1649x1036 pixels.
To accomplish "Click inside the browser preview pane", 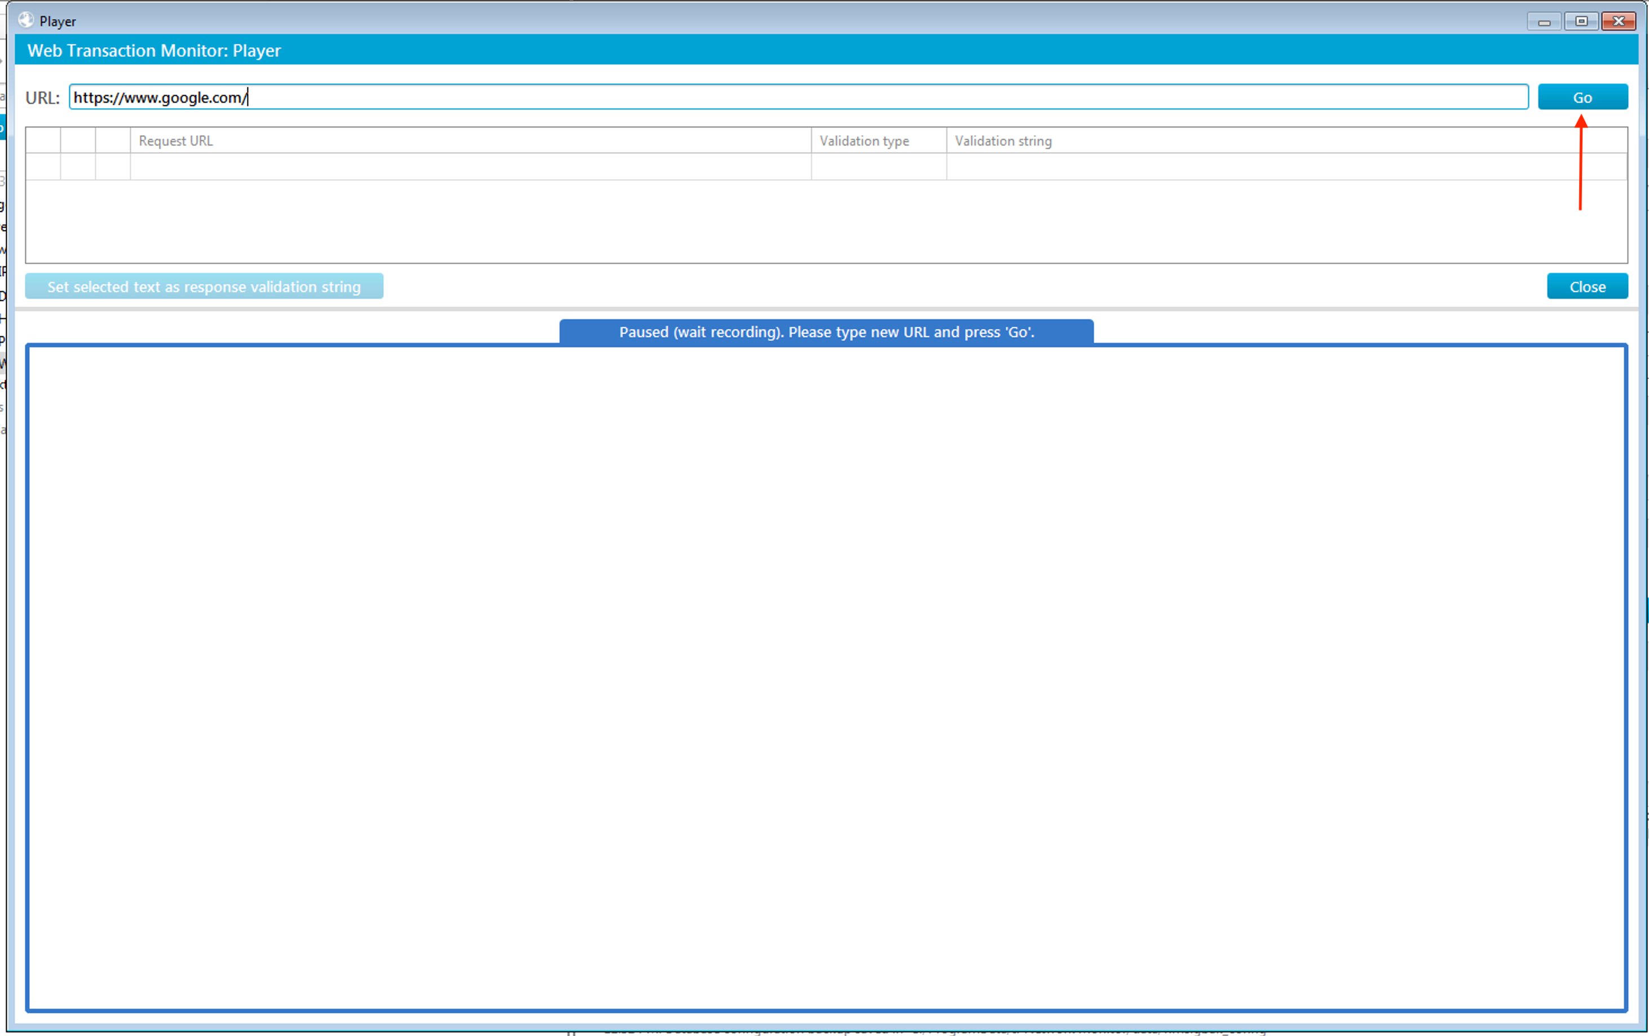I will [x=826, y=678].
